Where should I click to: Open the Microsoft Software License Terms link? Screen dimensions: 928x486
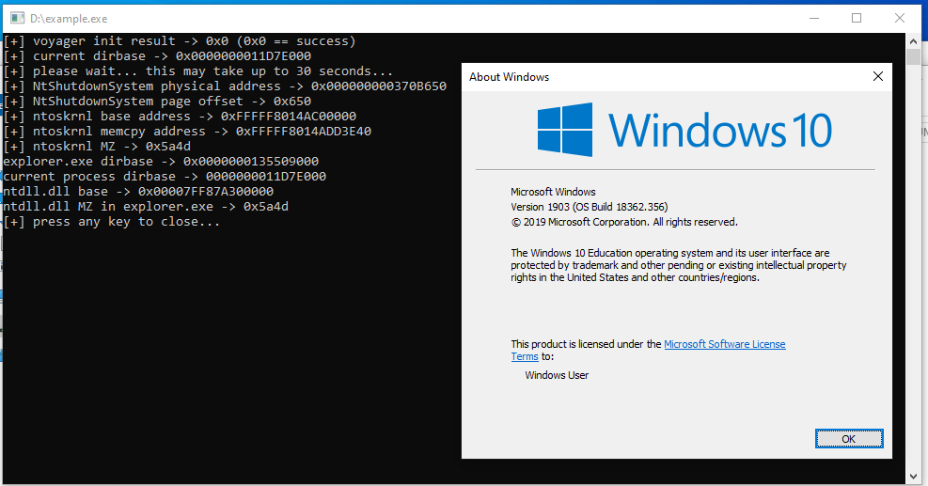tap(724, 345)
